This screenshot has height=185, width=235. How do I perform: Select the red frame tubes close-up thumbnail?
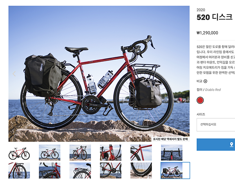[141, 152]
